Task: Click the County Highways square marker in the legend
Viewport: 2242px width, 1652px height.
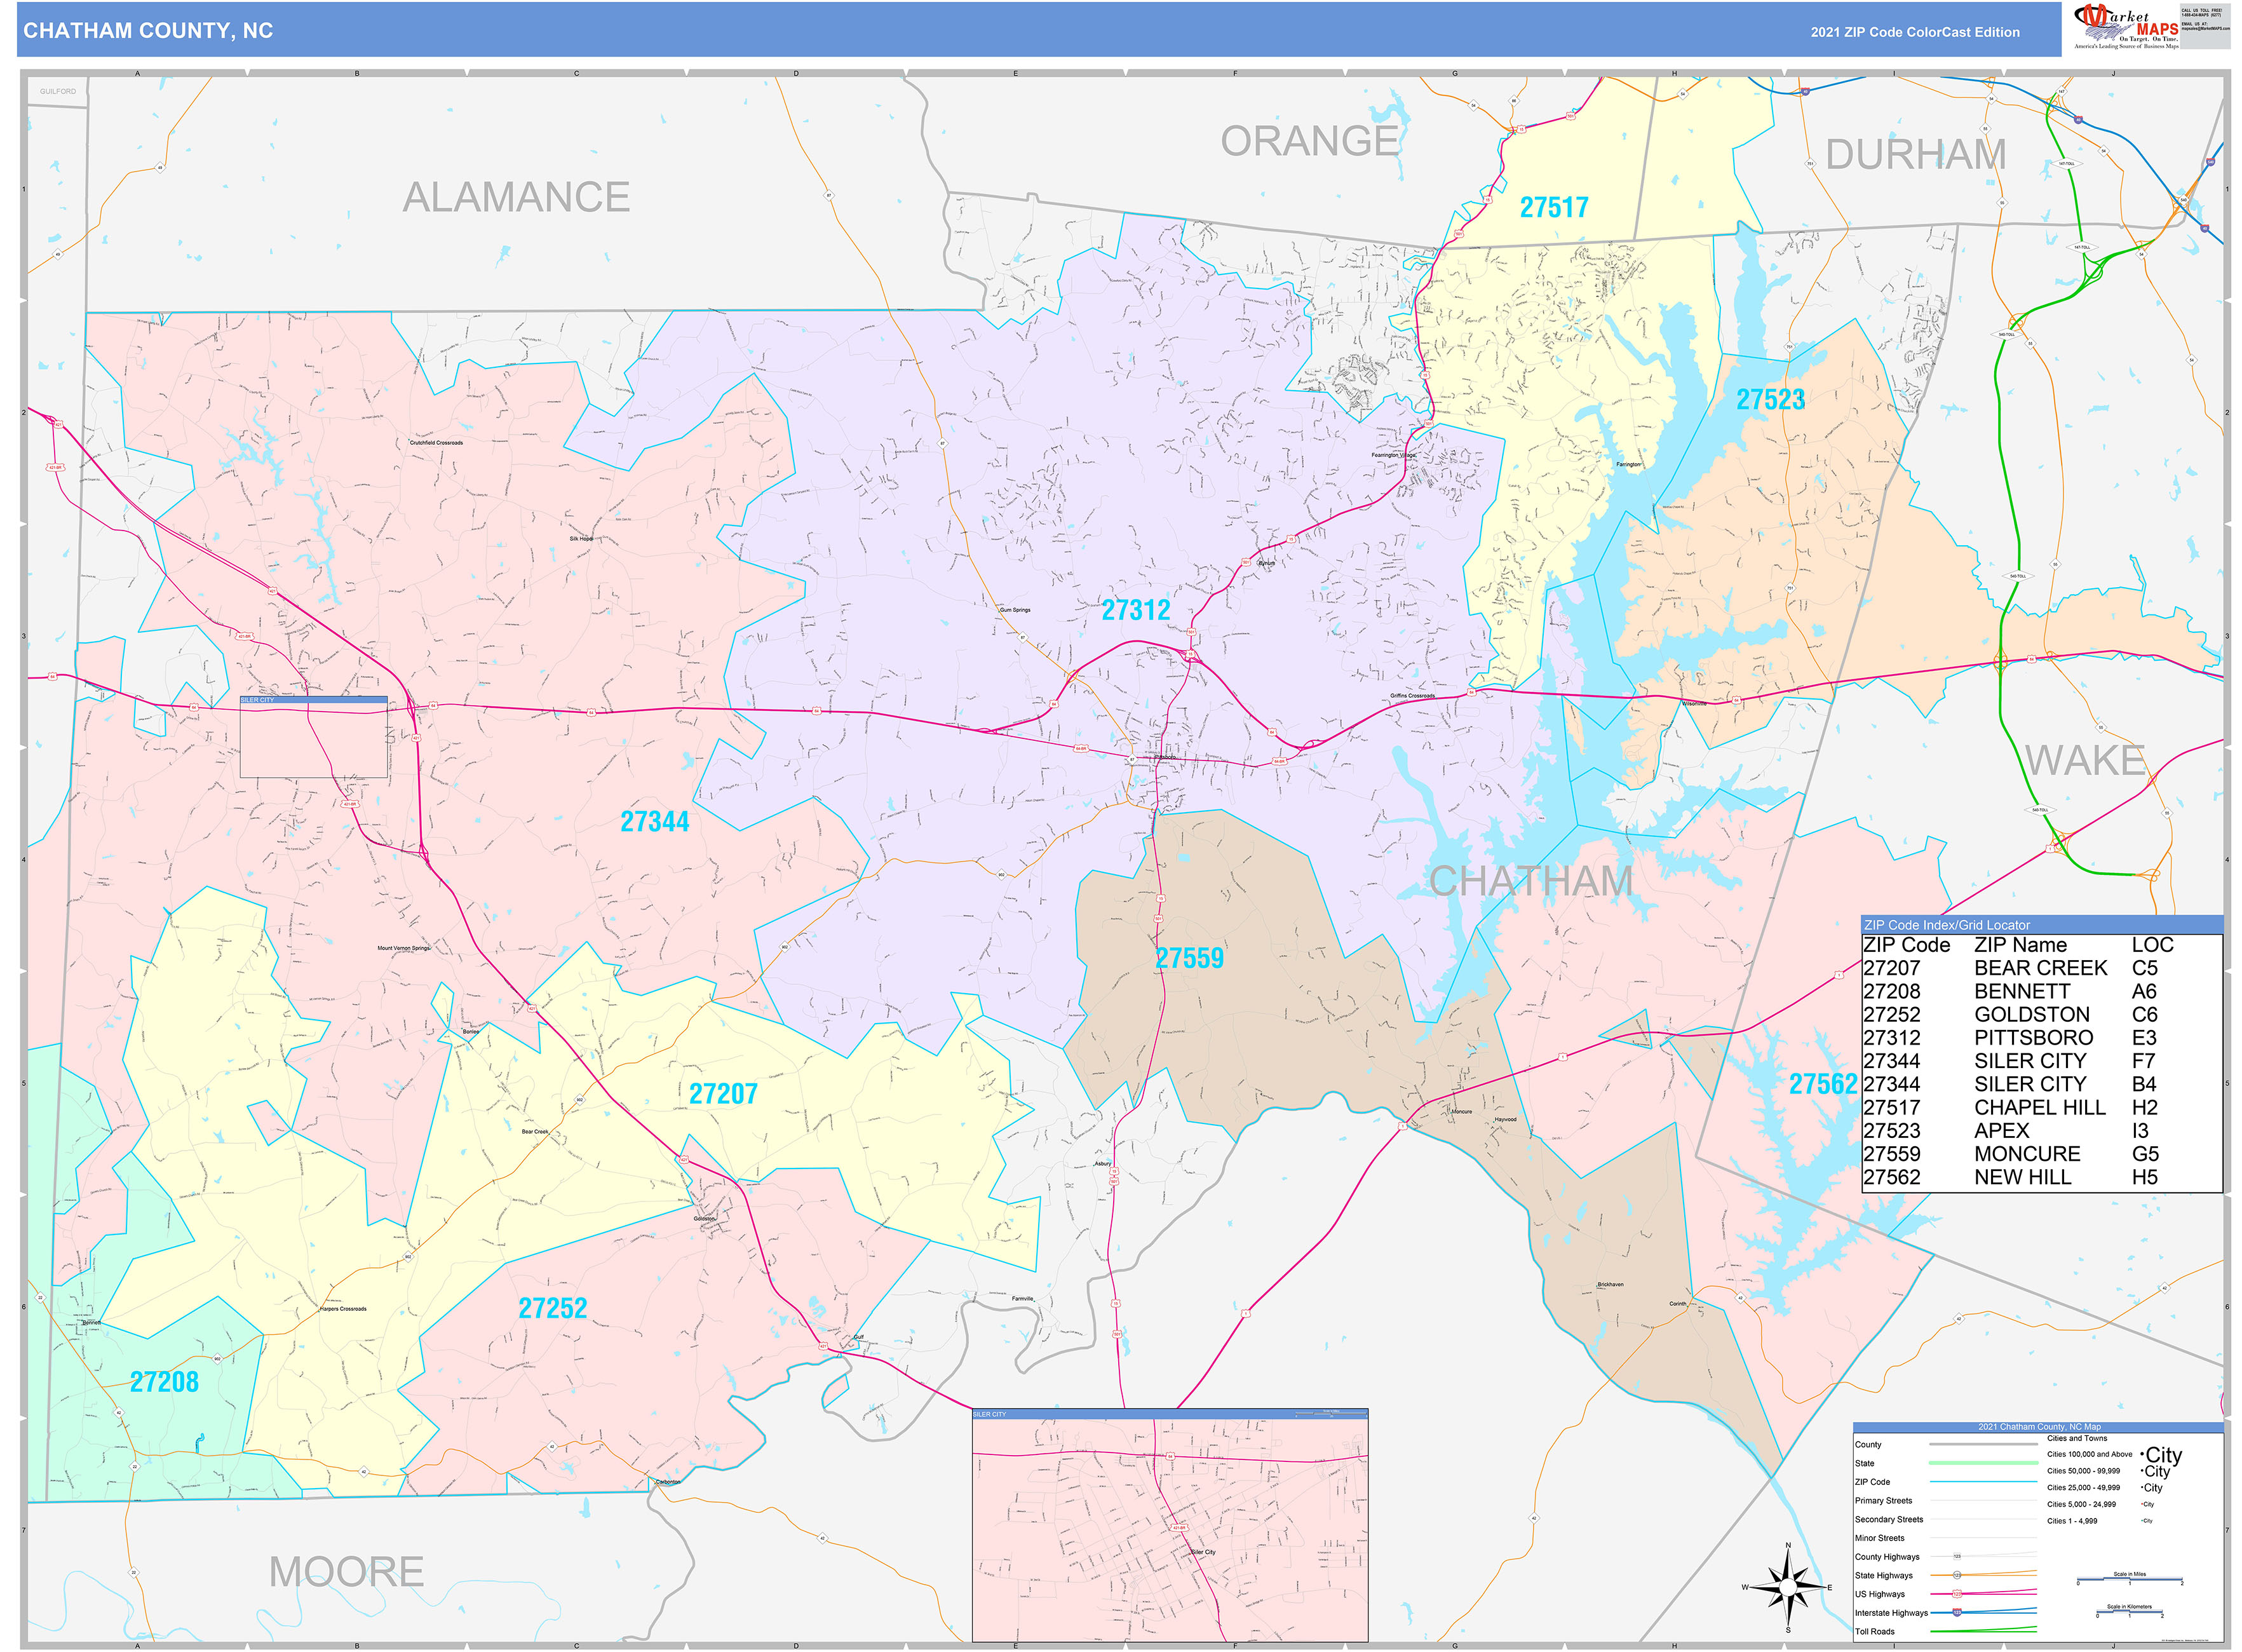Action: point(1957,1557)
